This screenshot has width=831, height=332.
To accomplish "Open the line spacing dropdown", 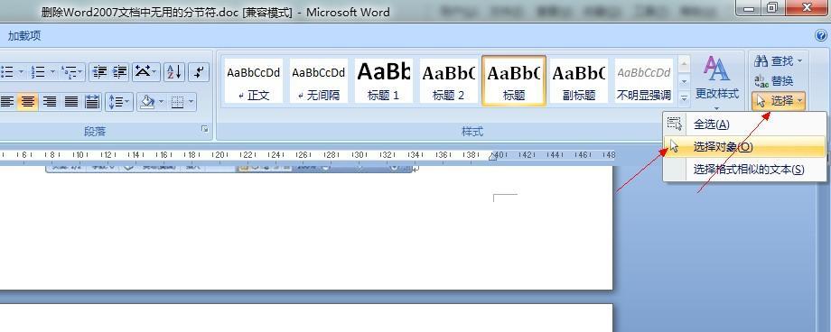I will 118,102.
